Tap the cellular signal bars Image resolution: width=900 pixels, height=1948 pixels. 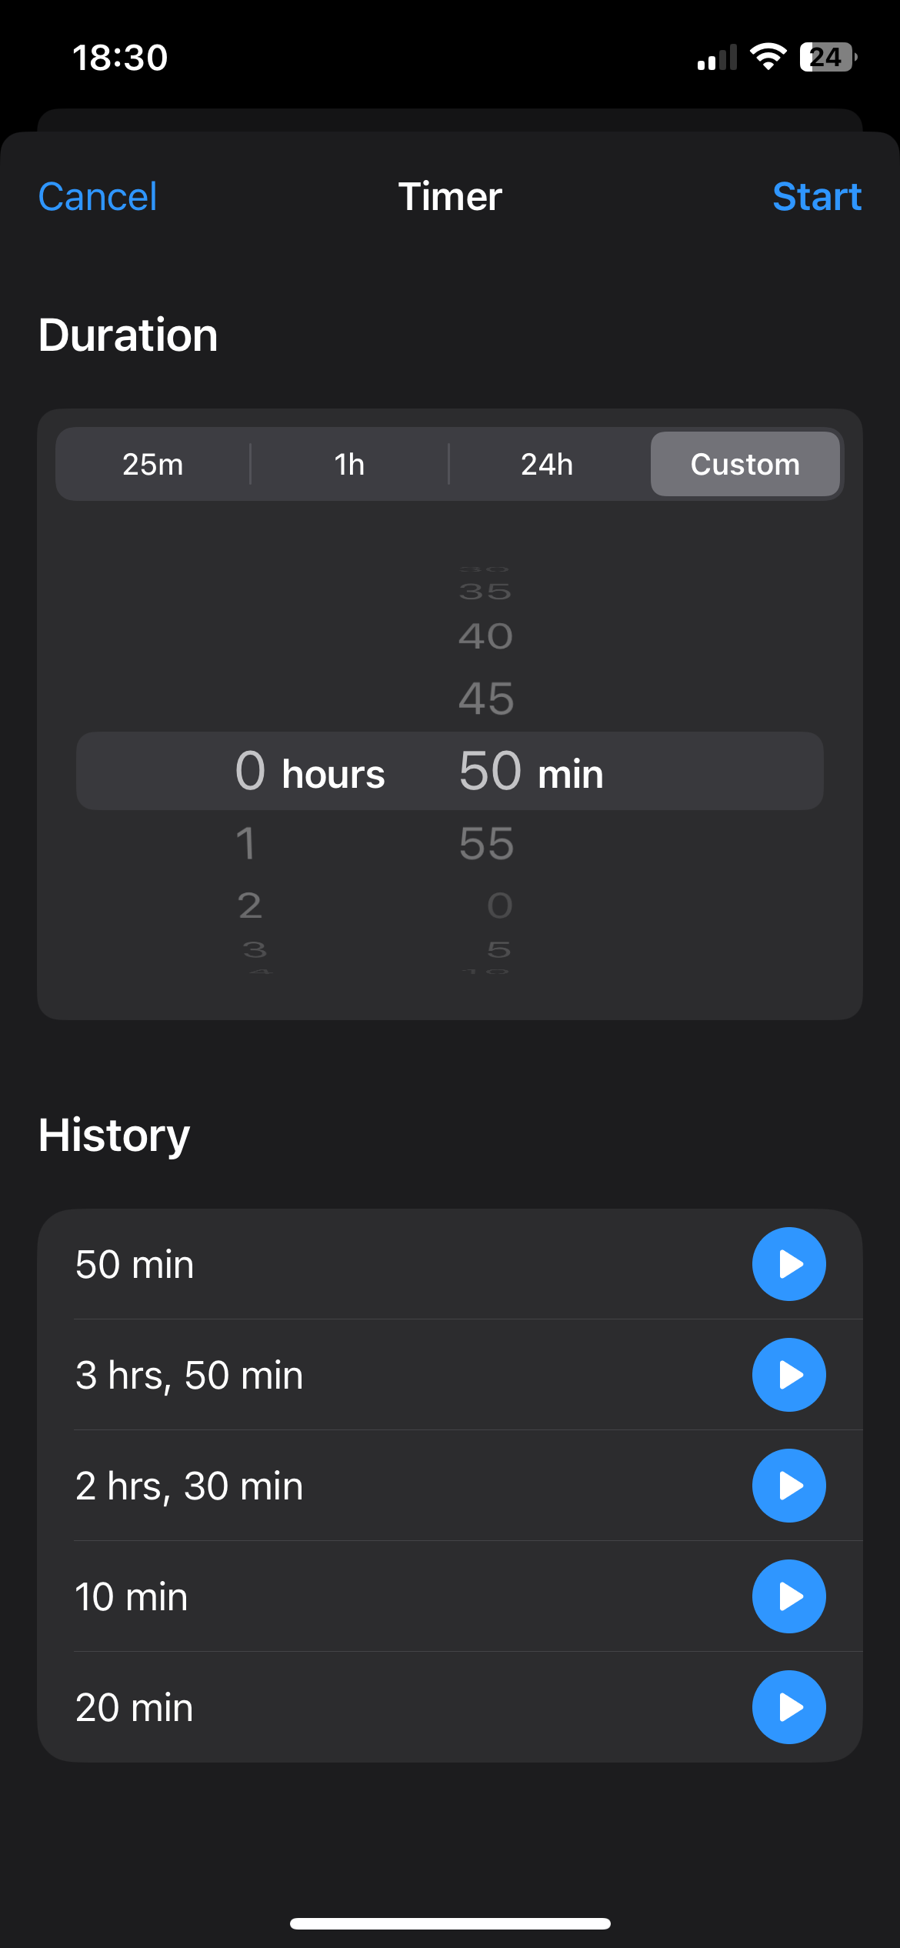717,58
